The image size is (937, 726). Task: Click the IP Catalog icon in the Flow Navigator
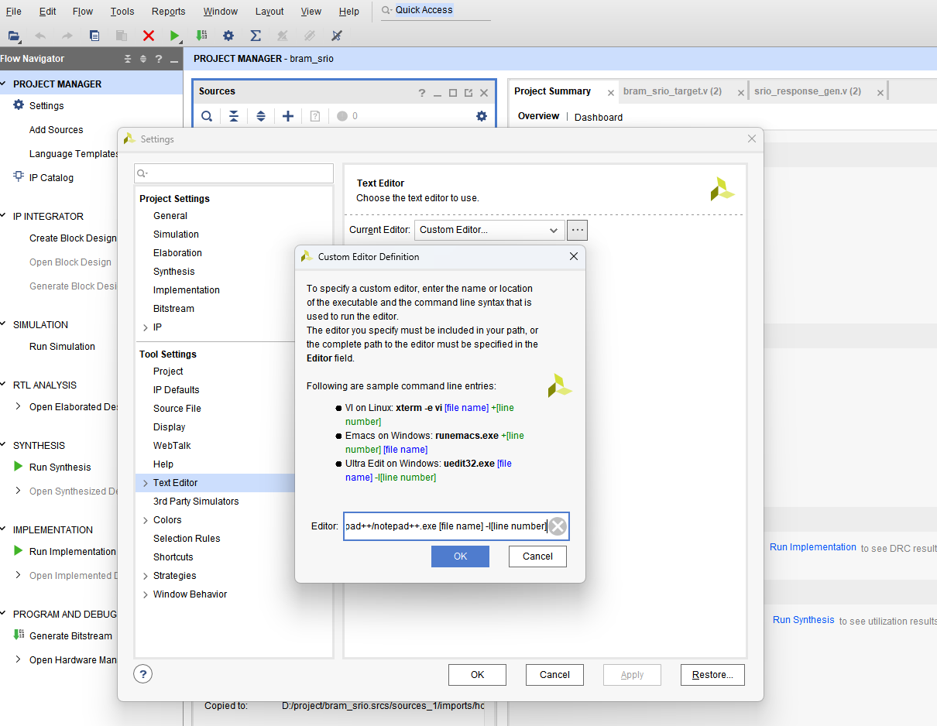coord(19,177)
